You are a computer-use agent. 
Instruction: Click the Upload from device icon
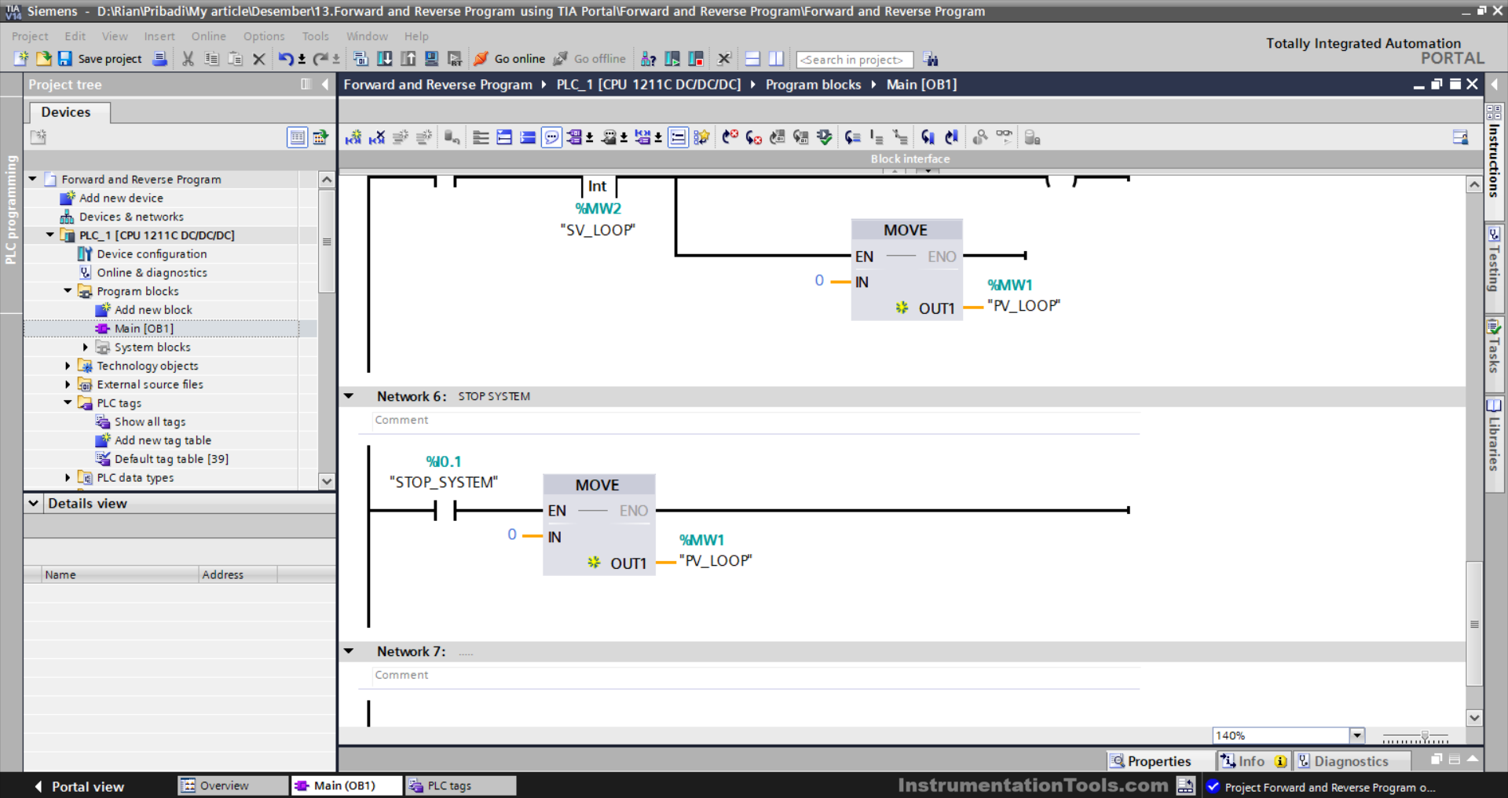click(x=408, y=59)
